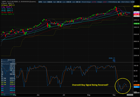Click the 09/24/2020 date marker on time axis
The image size is (140, 97).
click(x=130, y=95)
